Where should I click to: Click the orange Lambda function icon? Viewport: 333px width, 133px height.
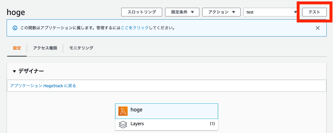pyautogui.click(x=123, y=111)
